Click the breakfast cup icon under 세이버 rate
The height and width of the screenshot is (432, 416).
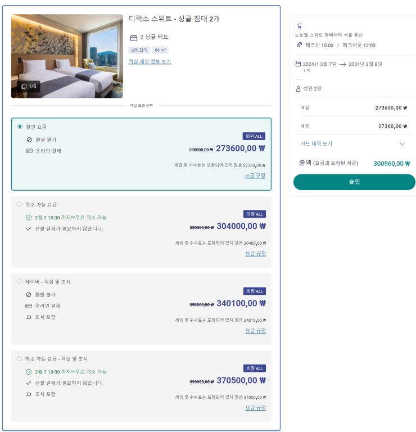point(29,317)
